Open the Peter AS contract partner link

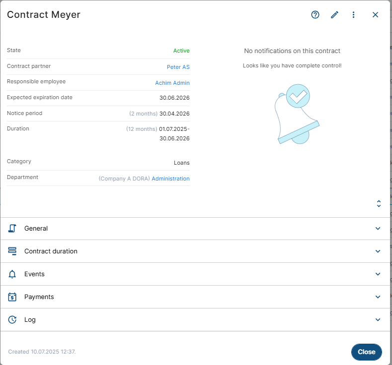click(x=178, y=67)
